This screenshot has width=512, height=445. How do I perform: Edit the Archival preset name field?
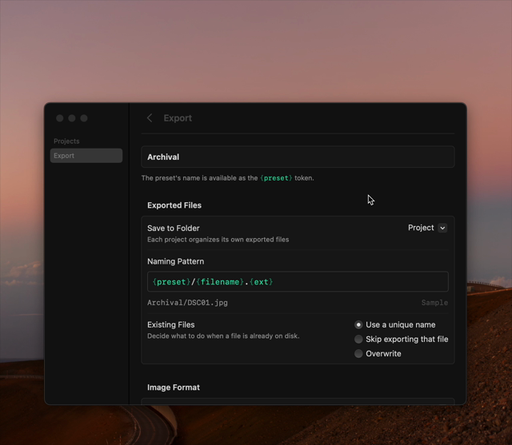pos(298,157)
